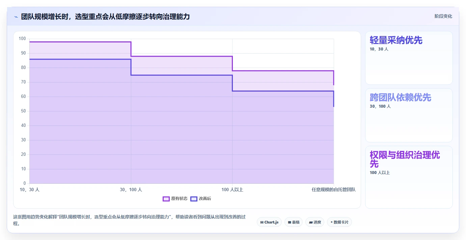
Task: Click the y-axis value 0
Action: point(24,183)
